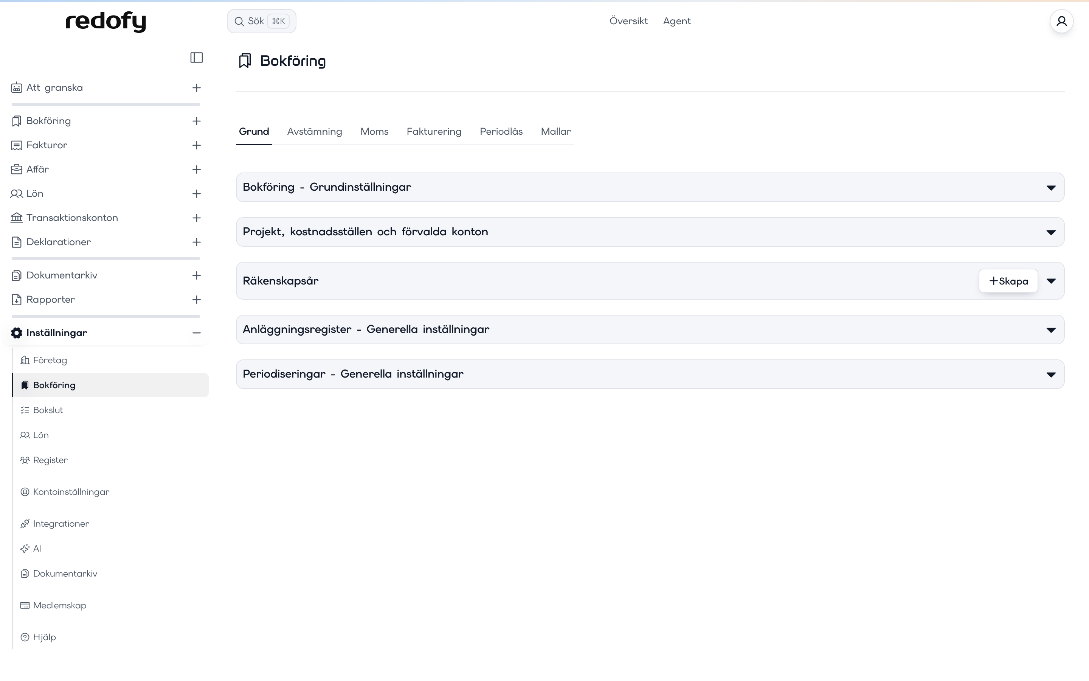The image size is (1089, 681).
Task: Click the Integrationer plug icon
Action: [25, 523]
